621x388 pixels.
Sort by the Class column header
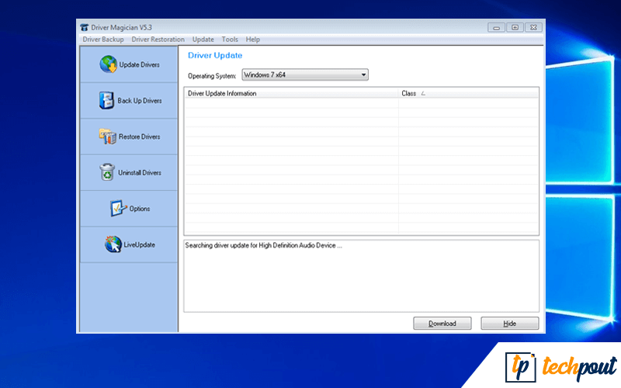pos(468,93)
